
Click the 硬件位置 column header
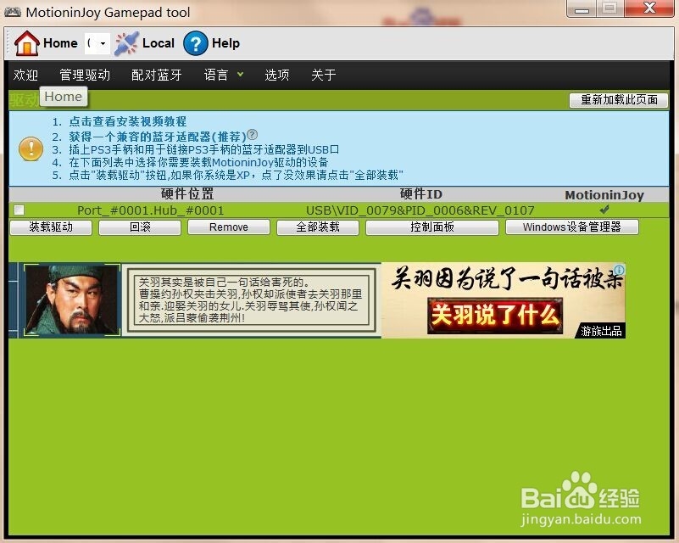[187, 193]
